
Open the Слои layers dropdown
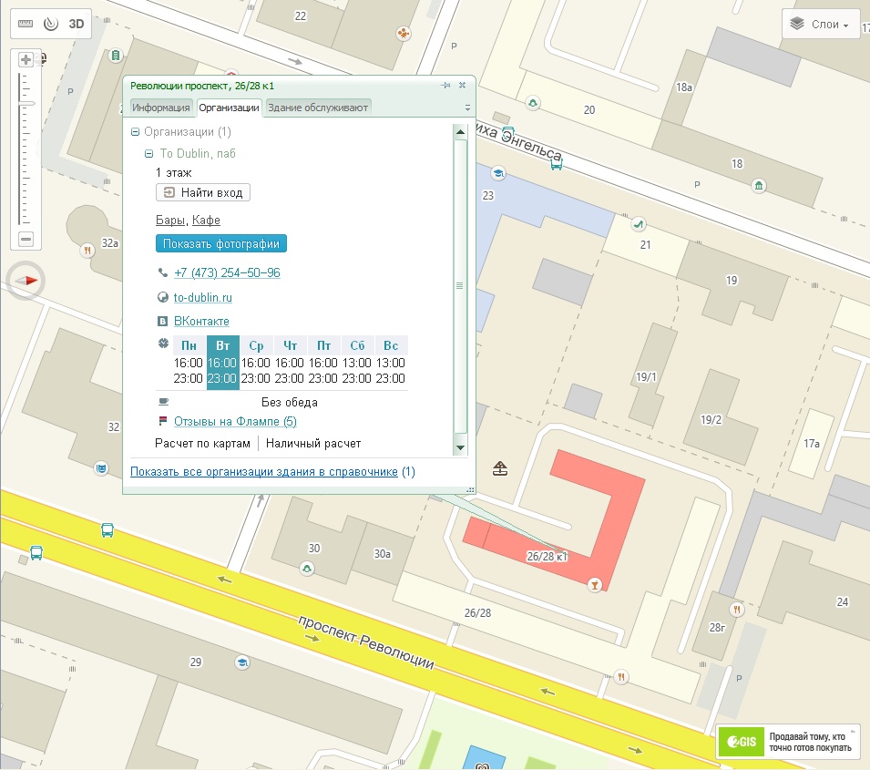tap(820, 24)
